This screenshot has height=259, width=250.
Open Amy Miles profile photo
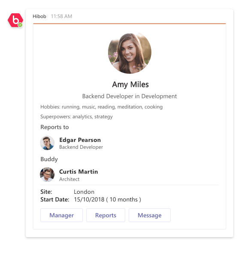[x=130, y=52]
